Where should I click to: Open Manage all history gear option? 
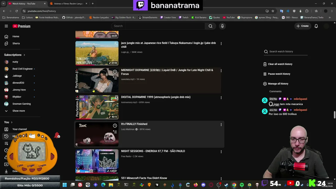tap(276, 84)
